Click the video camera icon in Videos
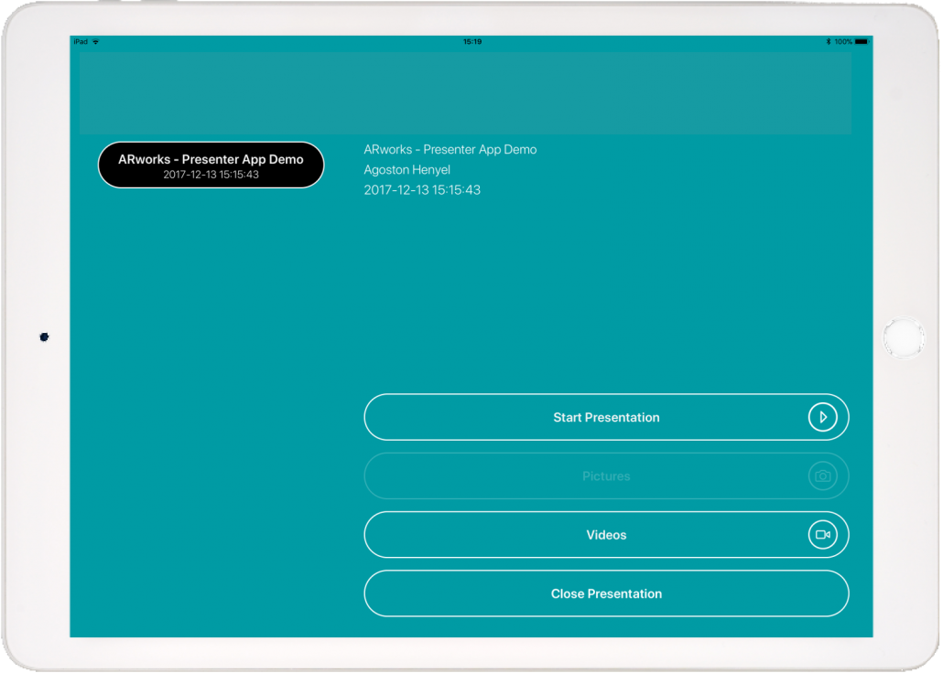This screenshot has width=943, height=673. point(822,535)
